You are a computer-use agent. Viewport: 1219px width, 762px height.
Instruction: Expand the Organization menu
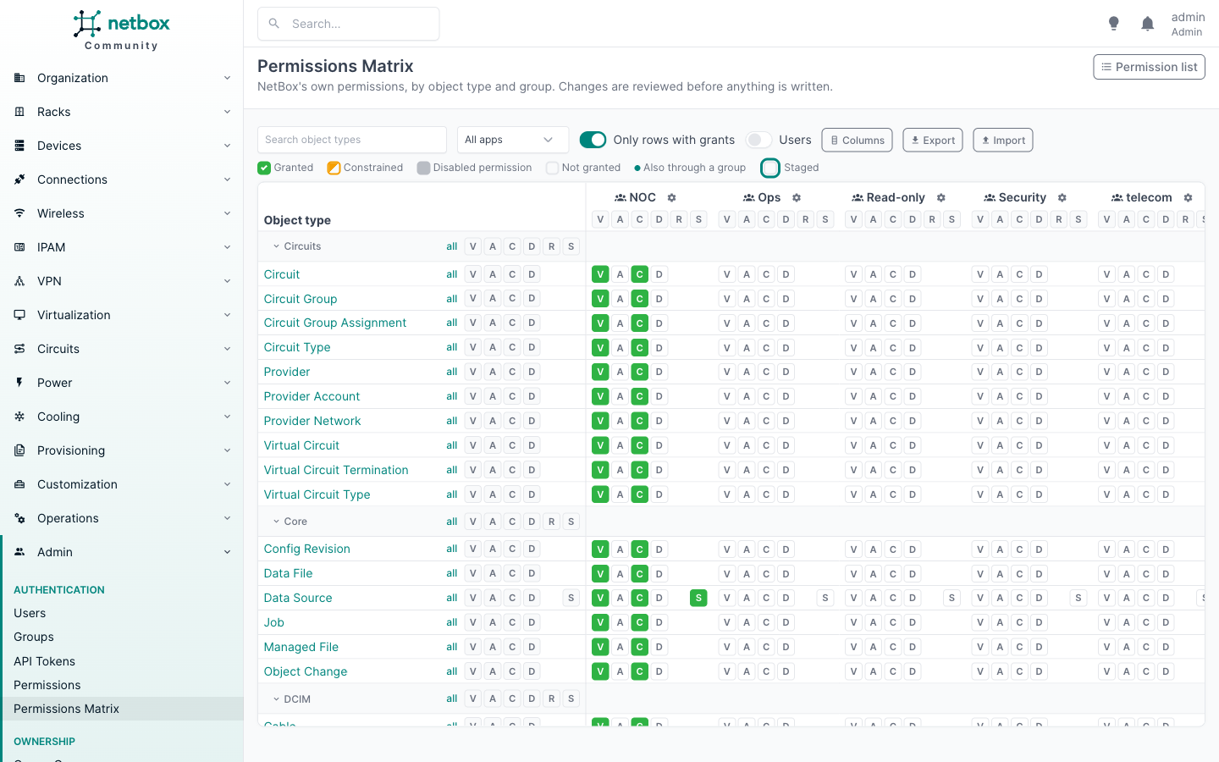tap(122, 78)
